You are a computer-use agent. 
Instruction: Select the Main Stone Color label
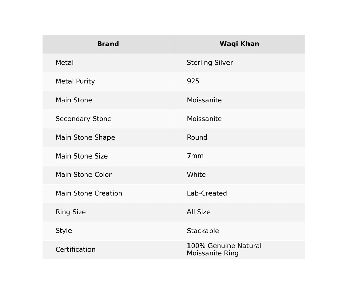click(83, 175)
